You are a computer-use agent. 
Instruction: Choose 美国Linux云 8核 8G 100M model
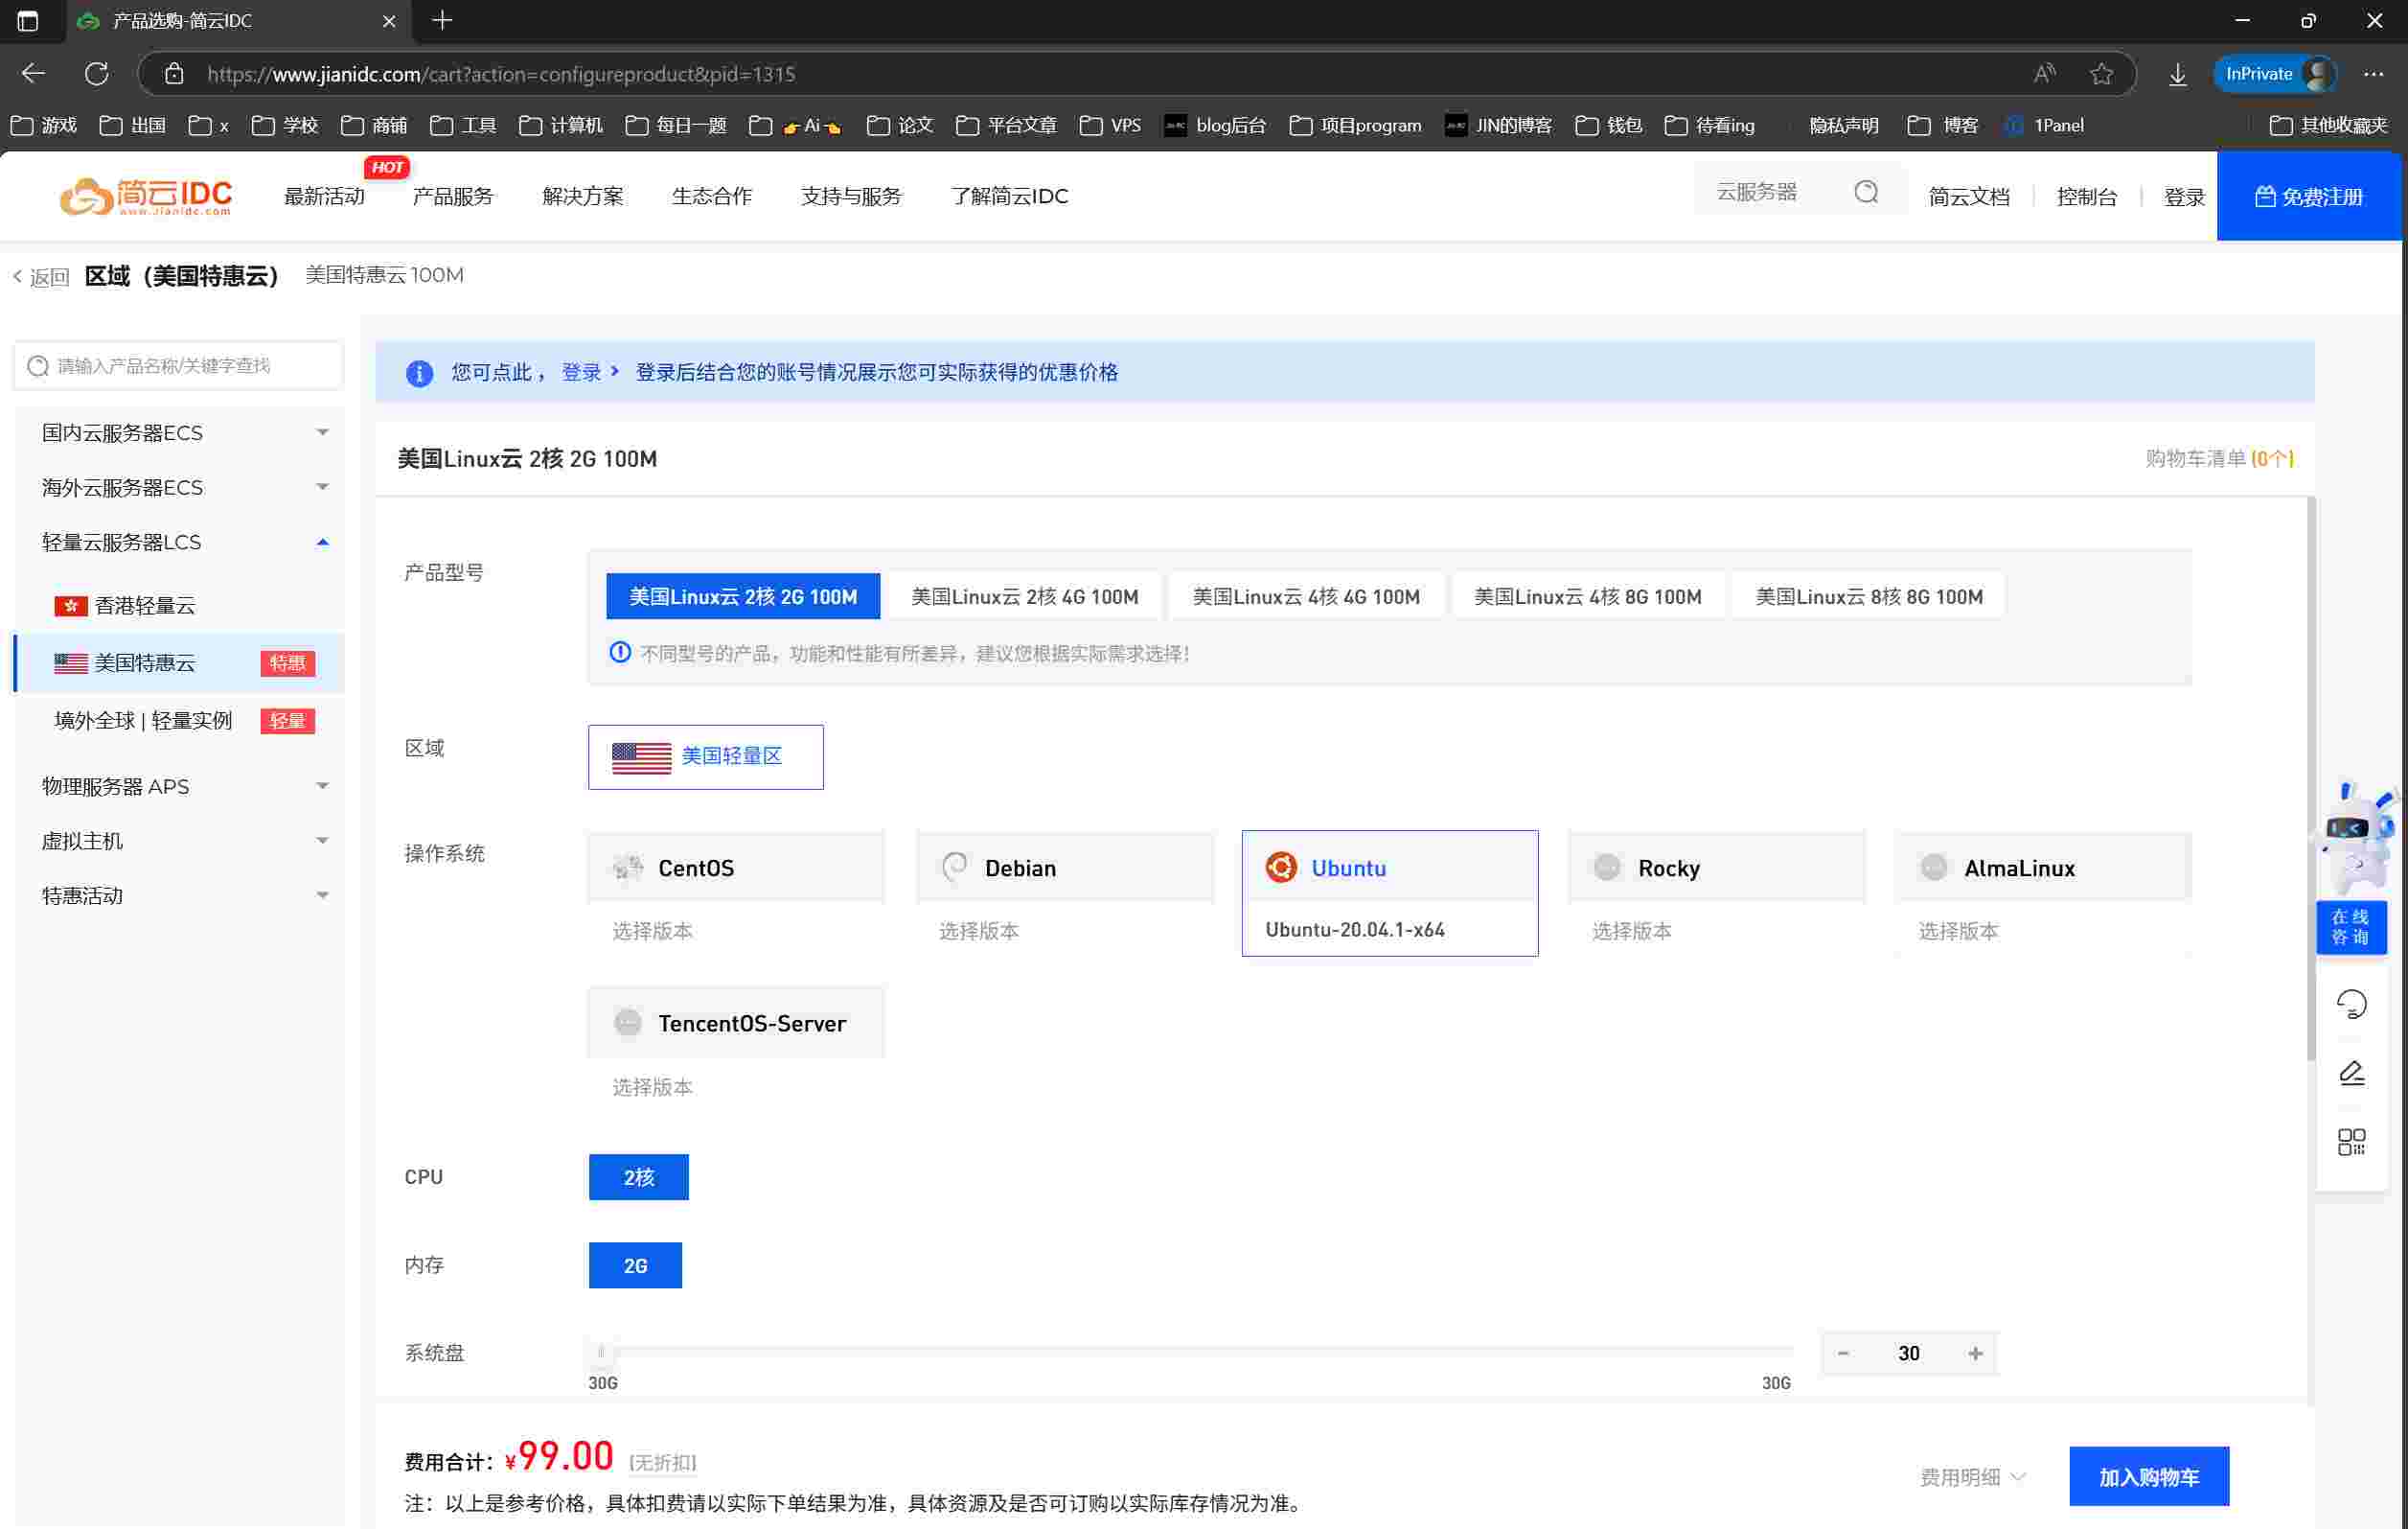click(1868, 596)
